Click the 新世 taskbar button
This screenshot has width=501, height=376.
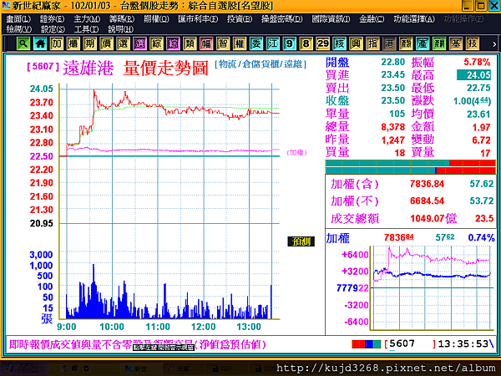tap(140, 368)
